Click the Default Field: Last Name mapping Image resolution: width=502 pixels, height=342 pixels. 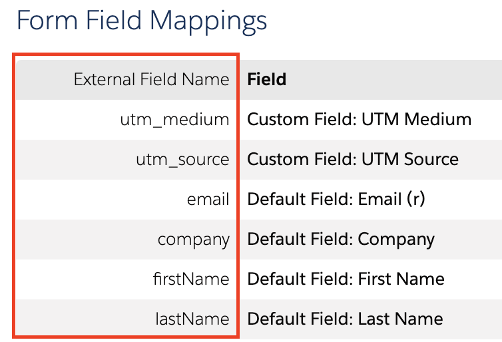pos(345,319)
